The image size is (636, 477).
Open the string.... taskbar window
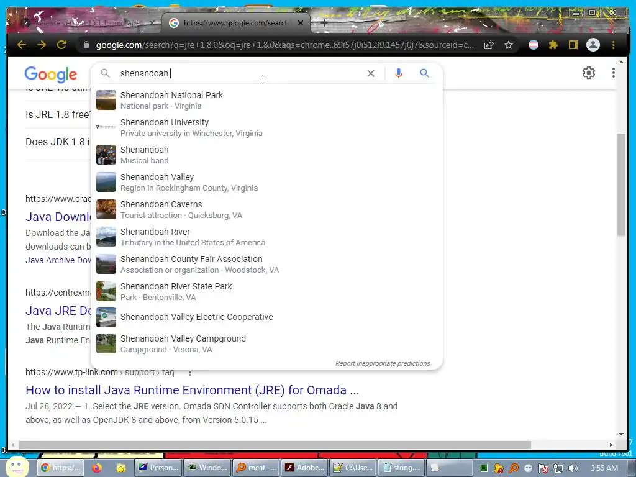pyautogui.click(x=402, y=468)
